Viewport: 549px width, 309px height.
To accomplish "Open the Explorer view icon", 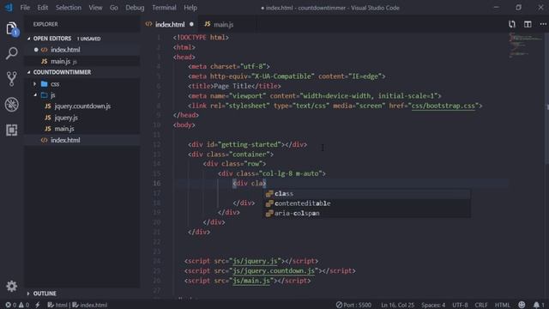I will [11, 28].
